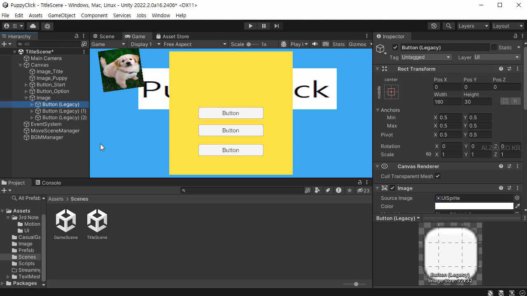This screenshot has height=296, width=527.
Task: Open the Tag Untagged dropdown
Action: tap(426, 57)
